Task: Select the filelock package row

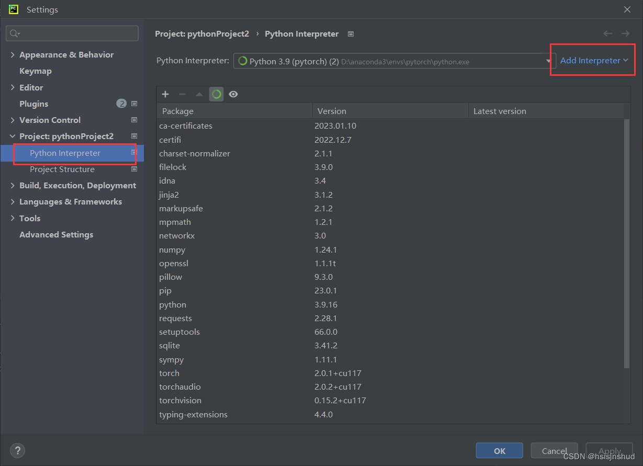Action: pyautogui.click(x=390, y=167)
